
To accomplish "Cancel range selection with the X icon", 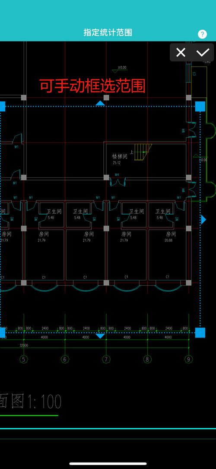I will (x=181, y=52).
